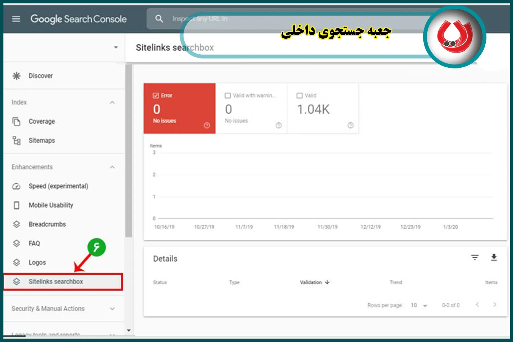Screen dimensions: 513x342
Task: Go to previous page of rows
Action: click(477, 304)
